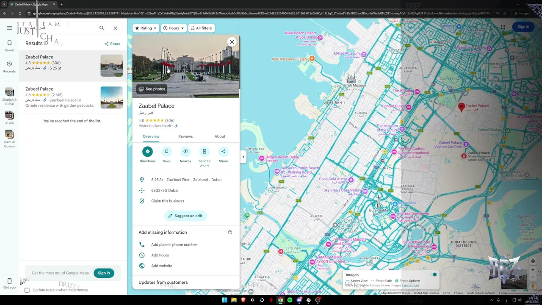Click Add hours
Image resolution: width=542 pixels, height=305 pixels.
coord(186,255)
